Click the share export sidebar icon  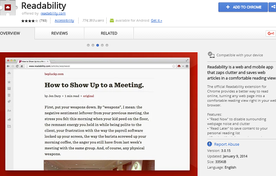coord(9,126)
